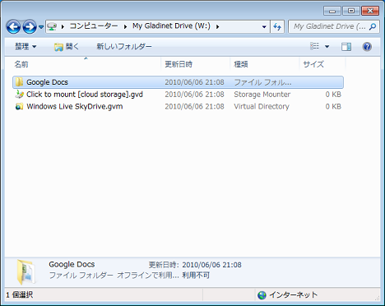This screenshot has width=385, height=306.
Task: Open the view options dropdown arrow
Action: coord(327,46)
